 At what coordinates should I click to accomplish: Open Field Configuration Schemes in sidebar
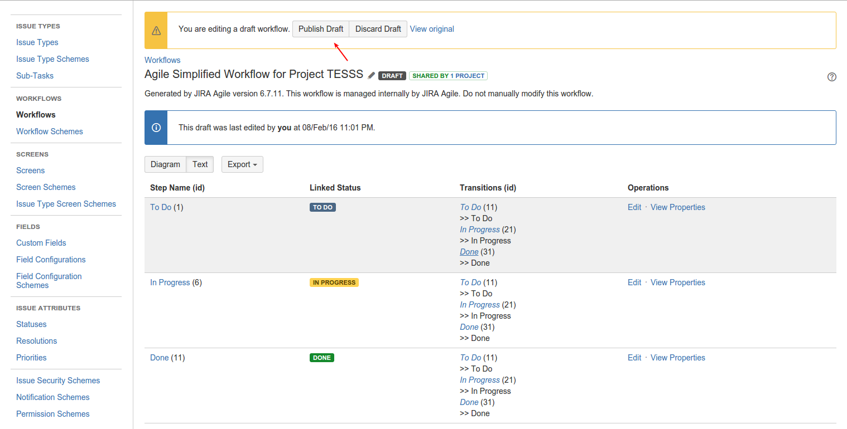49,281
